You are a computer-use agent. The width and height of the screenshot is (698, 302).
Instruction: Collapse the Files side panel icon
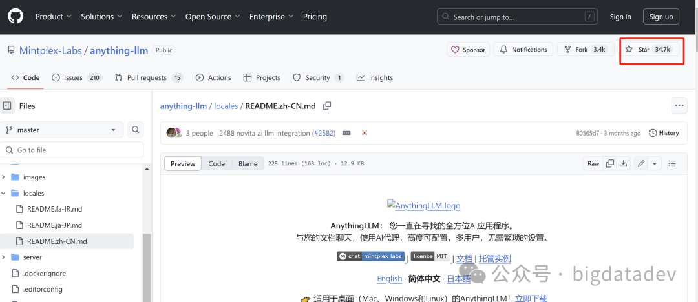(x=7, y=106)
